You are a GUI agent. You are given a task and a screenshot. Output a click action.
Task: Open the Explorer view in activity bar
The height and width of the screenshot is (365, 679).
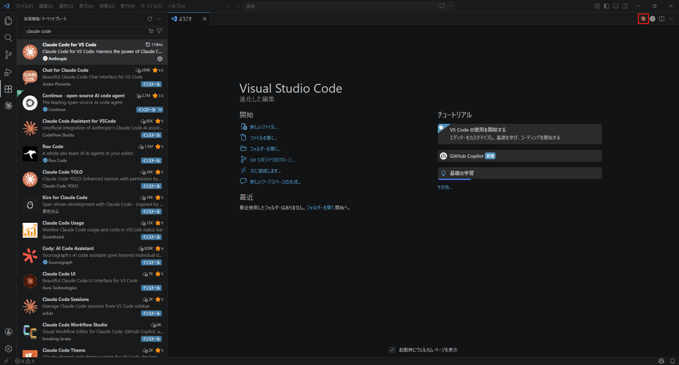[x=8, y=21]
